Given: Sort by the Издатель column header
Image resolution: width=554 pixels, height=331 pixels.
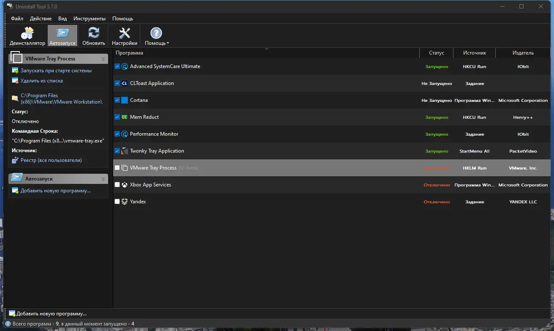Looking at the screenshot, I should [523, 53].
